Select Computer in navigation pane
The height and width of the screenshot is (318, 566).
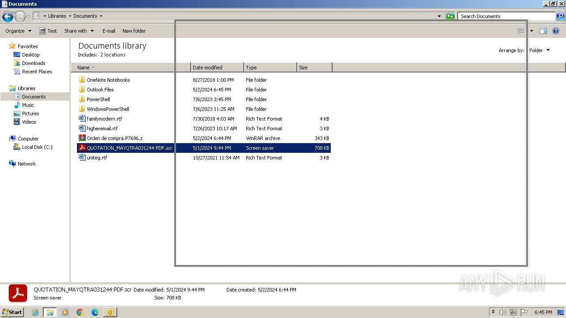28,139
